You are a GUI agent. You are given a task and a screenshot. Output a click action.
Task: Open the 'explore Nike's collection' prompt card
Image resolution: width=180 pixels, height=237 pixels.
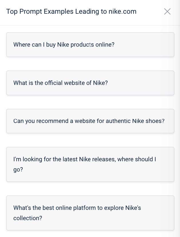[90, 213]
